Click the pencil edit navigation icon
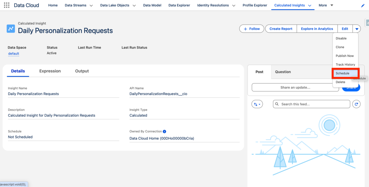The image size is (369, 187). pyautogui.click(x=363, y=6)
